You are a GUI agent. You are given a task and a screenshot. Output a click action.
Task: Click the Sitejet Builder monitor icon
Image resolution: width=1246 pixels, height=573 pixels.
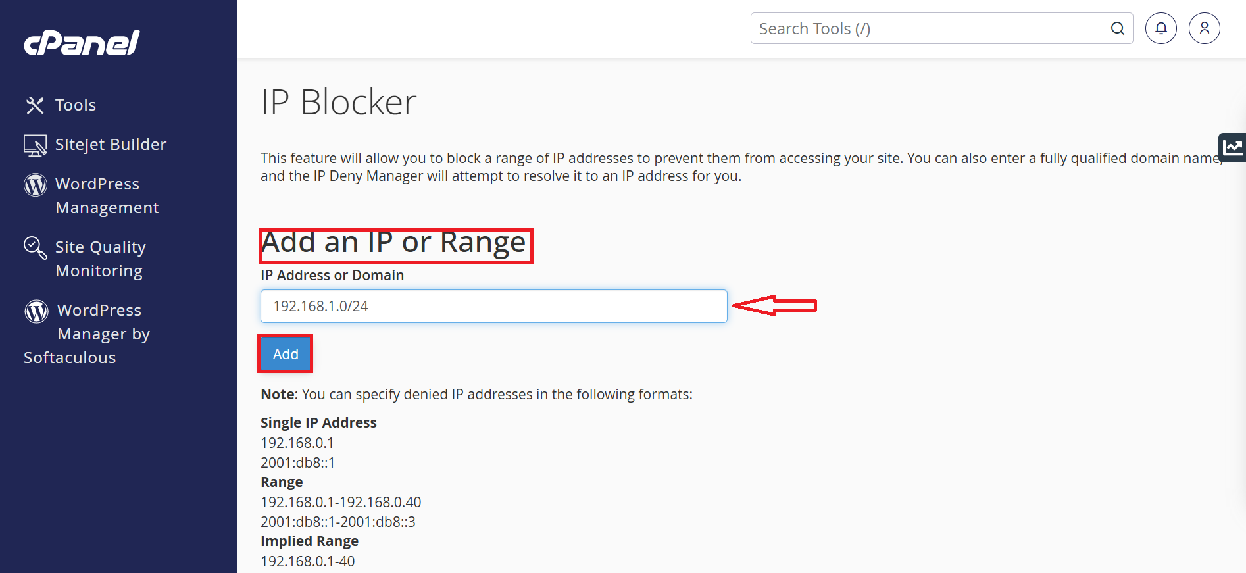pyautogui.click(x=35, y=145)
